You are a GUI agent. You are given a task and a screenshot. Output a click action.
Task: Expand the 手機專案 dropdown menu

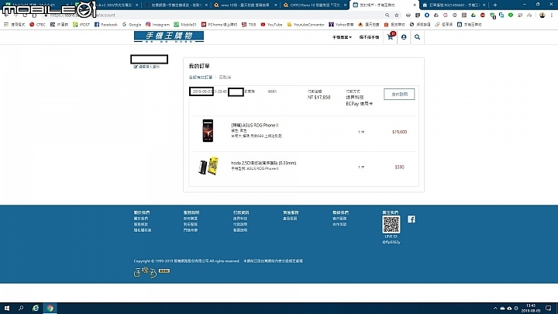click(x=342, y=37)
